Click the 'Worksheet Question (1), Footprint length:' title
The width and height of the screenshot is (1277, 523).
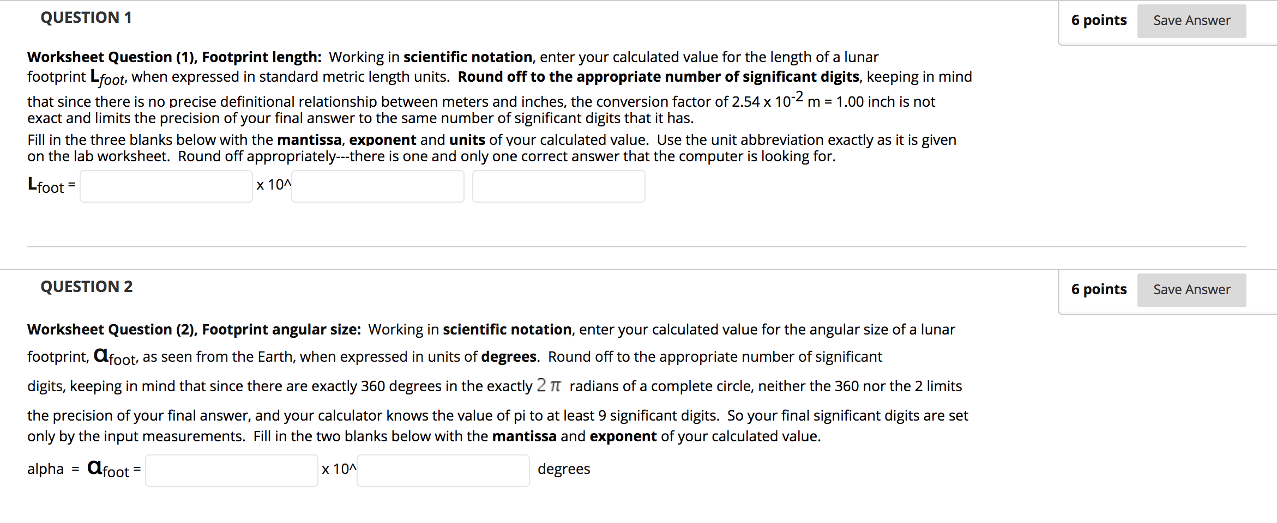(x=174, y=57)
